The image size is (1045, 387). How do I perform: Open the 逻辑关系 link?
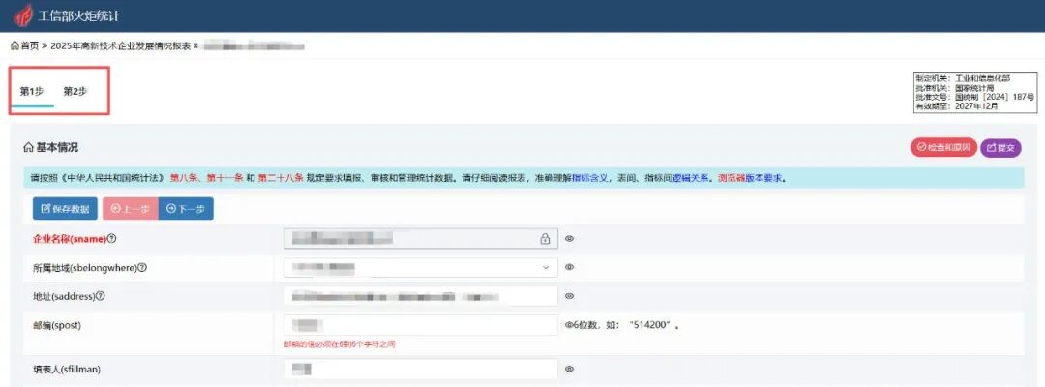(x=690, y=179)
